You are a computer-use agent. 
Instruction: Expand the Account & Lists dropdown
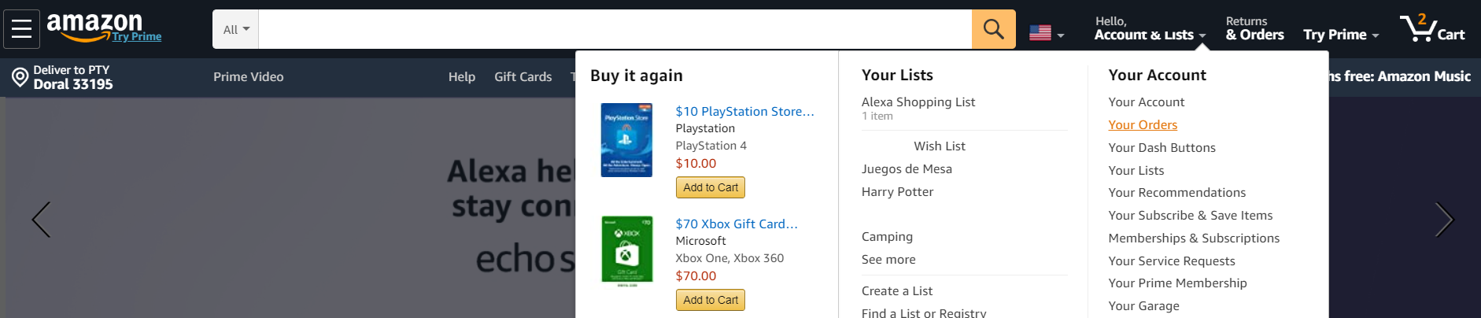tap(1150, 28)
